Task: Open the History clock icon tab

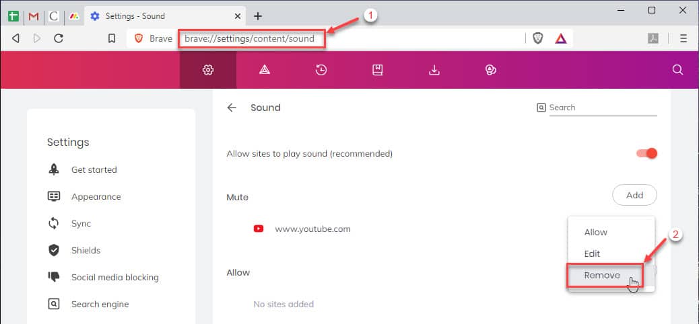Action: [x=321, y=70]
